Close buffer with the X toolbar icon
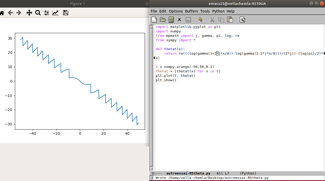The image size is (325, 181). pos(179,20)
